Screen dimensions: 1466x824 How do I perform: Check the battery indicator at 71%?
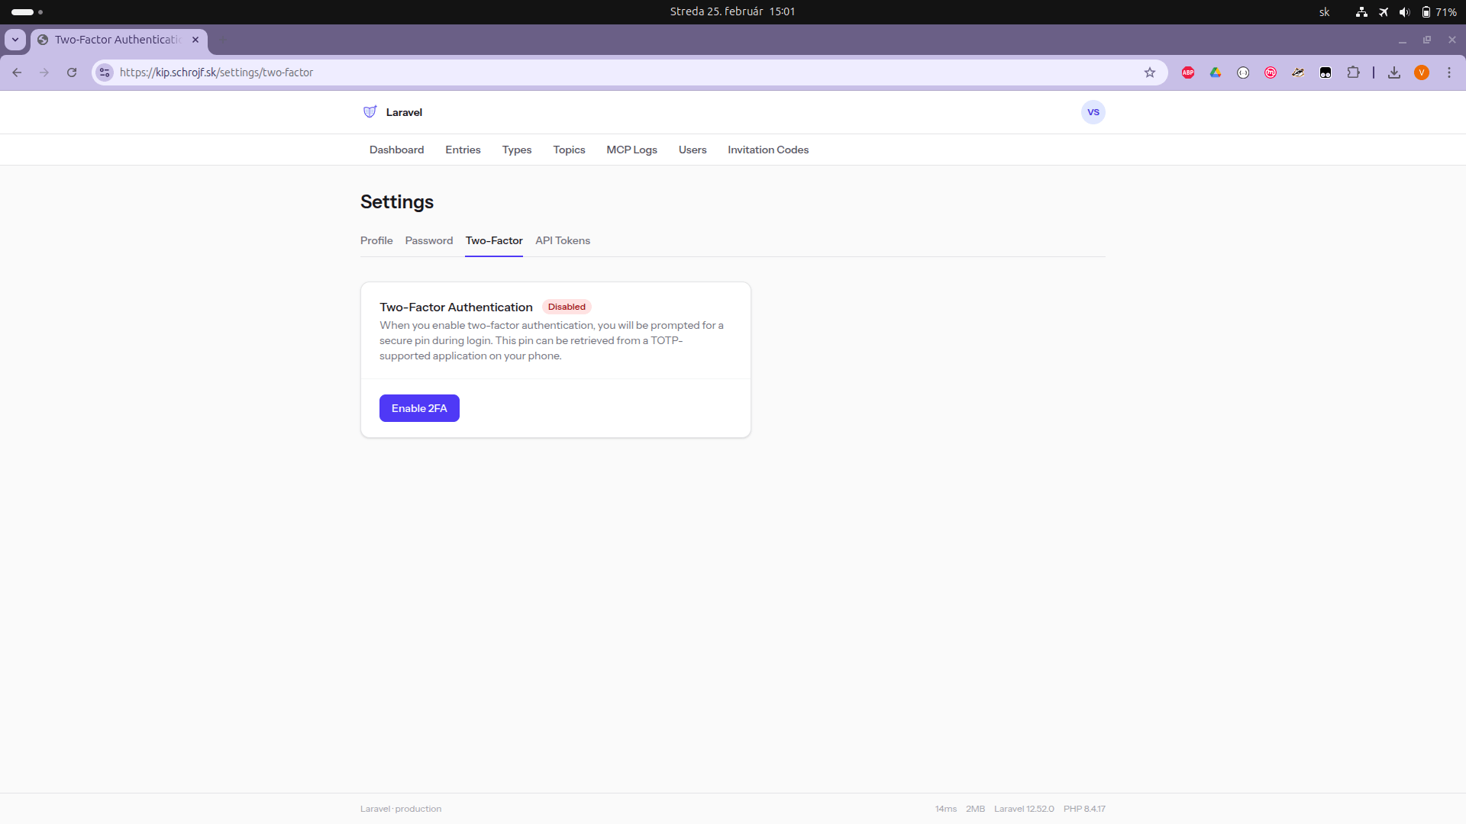(1439, 12)
